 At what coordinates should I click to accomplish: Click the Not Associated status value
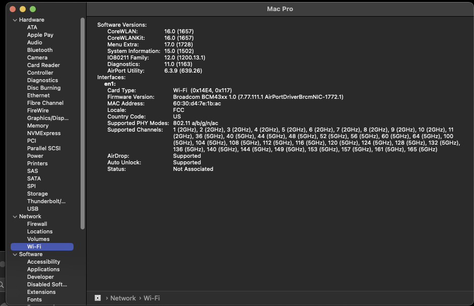tap(193, 169)
